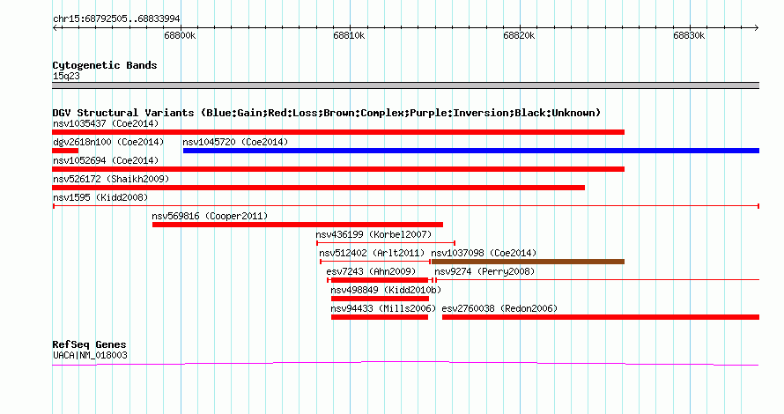Open variant label nsv1035437 (Coe2014)
Screen dimensions: 784x414
click(x=106, y=123)
